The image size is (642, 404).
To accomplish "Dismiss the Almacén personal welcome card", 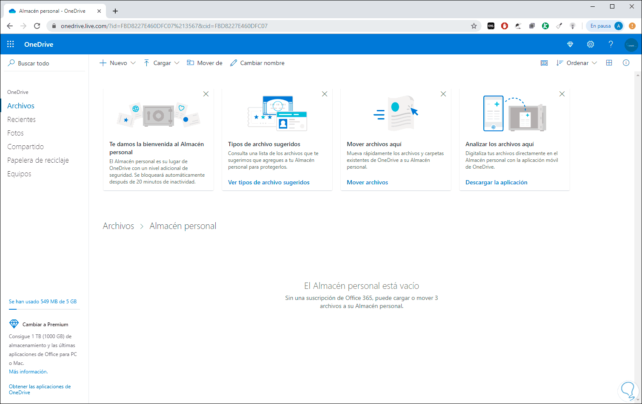I will 206,94.
